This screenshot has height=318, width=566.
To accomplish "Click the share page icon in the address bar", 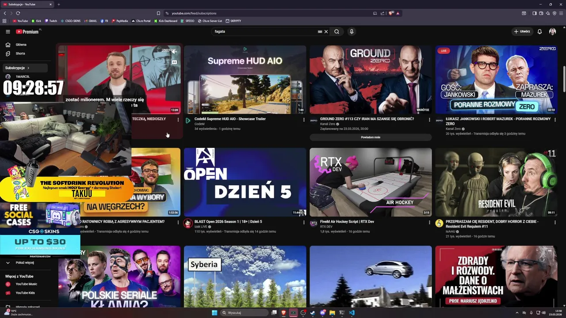I will tap(382, 13).
